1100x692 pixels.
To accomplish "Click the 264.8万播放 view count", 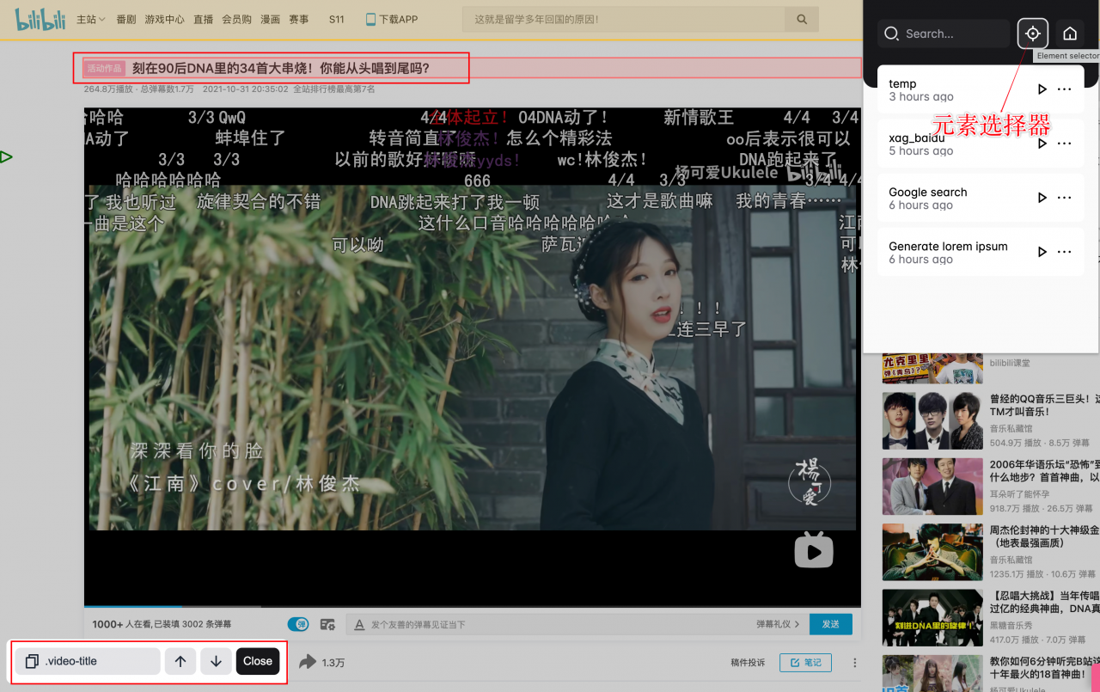I will coord(108,89).
